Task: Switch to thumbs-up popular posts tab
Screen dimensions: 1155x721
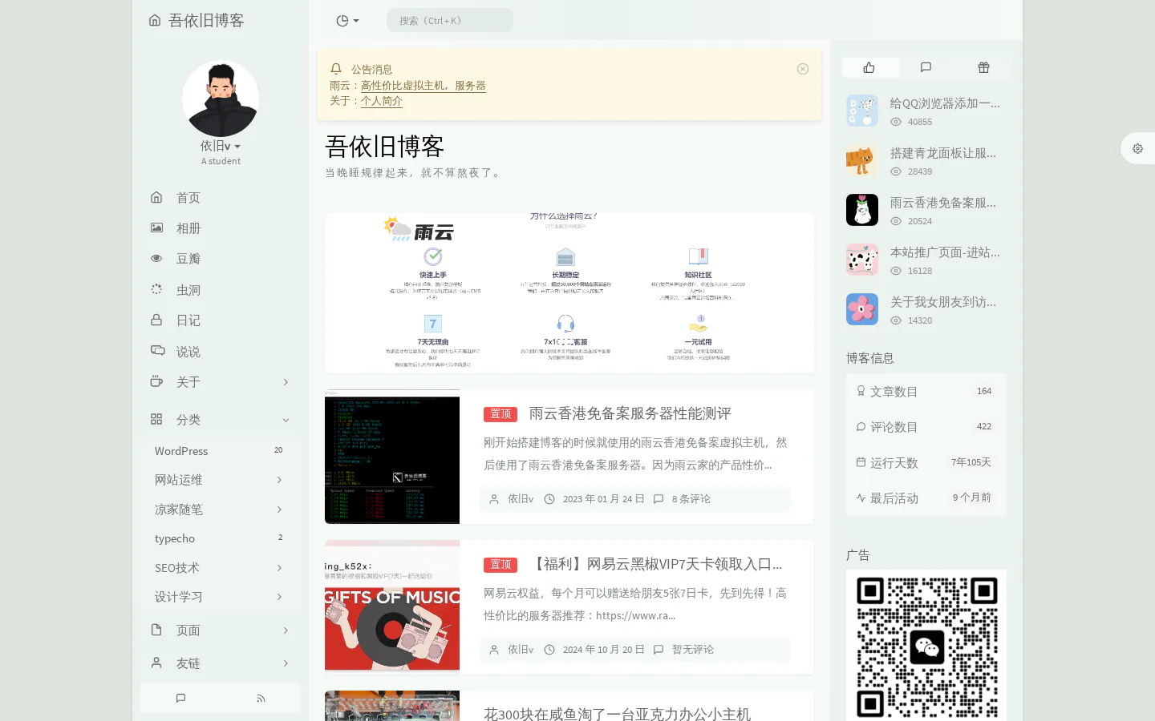Action: [x=869, y=67]
